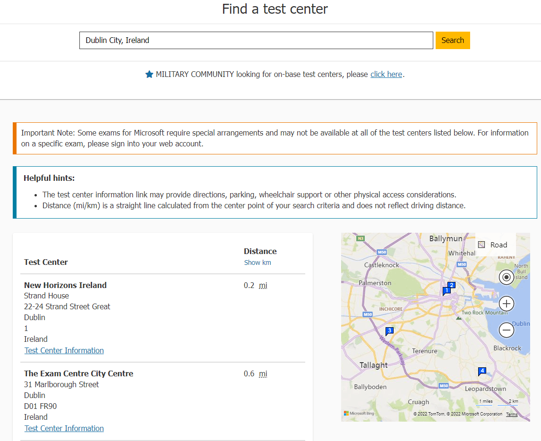
Task: Click map pin number 4
Action: click(x=482, y=371)
